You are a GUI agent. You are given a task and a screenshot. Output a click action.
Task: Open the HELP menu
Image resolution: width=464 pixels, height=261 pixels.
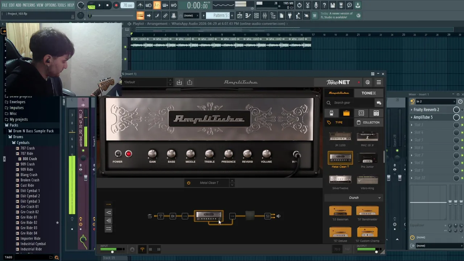(x=71, y=5)
